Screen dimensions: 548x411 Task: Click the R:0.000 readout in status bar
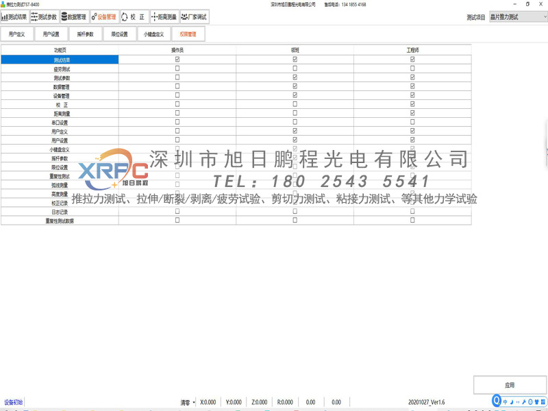tap(285, 402)
